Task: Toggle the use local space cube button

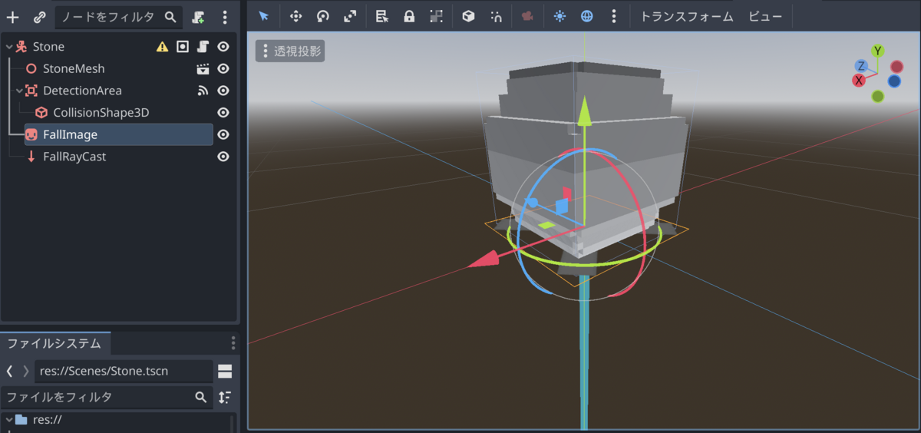Action: coord(468,16)
